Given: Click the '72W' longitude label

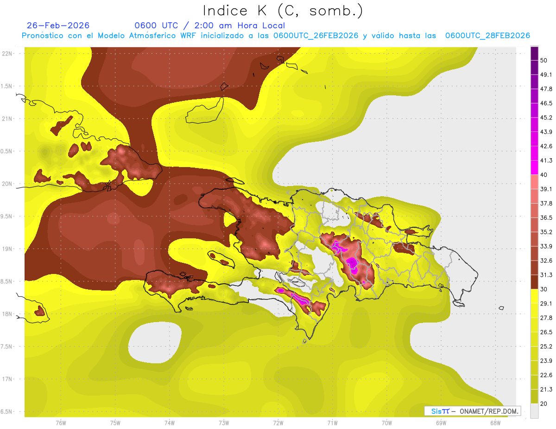Looking at the screenshot, I should point(278,423).
